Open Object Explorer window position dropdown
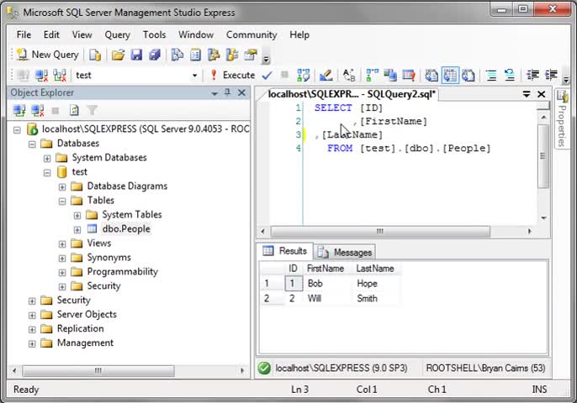This screenshot has height=403, width=577. (x=214, y=93)
